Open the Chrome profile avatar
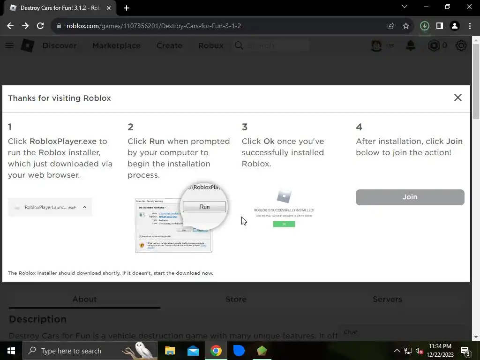The height and width of the screenshot is (360, 480). [x=455, y=26]
